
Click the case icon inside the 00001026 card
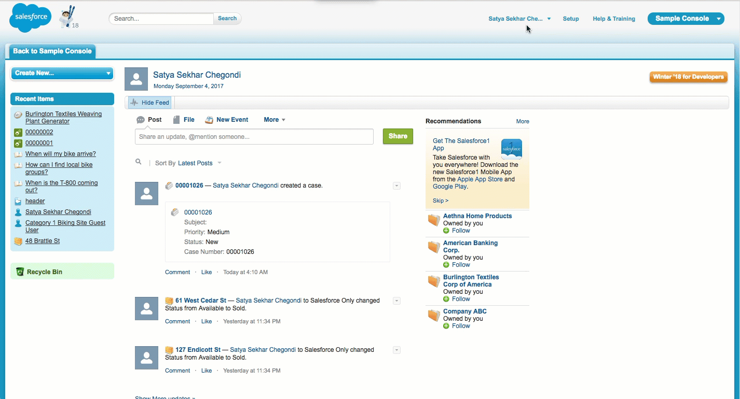pos(175,212)
